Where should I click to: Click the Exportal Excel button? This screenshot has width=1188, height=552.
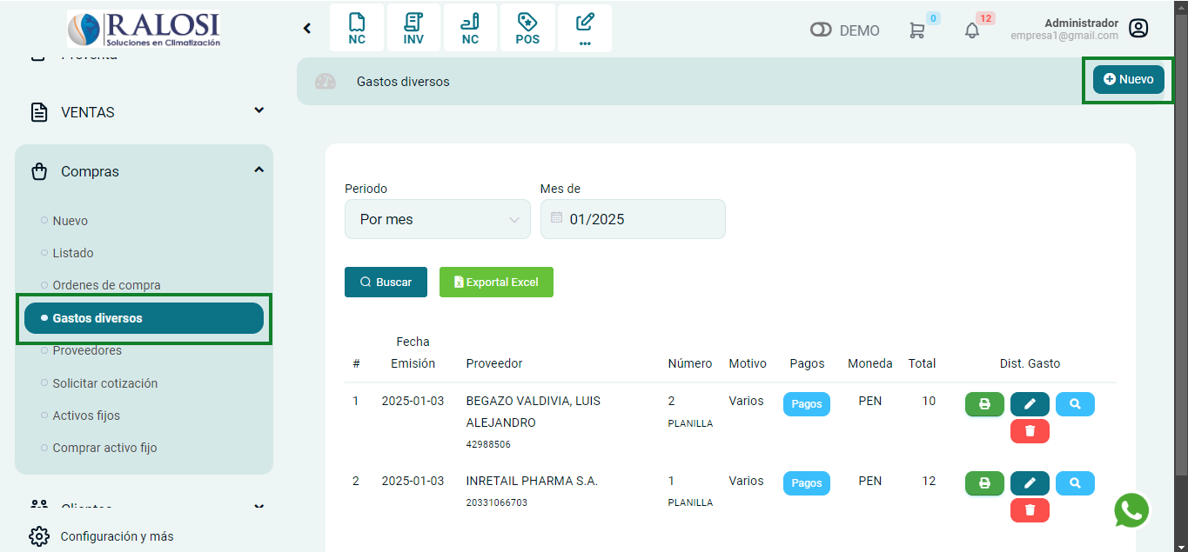[x=496, y=283]
